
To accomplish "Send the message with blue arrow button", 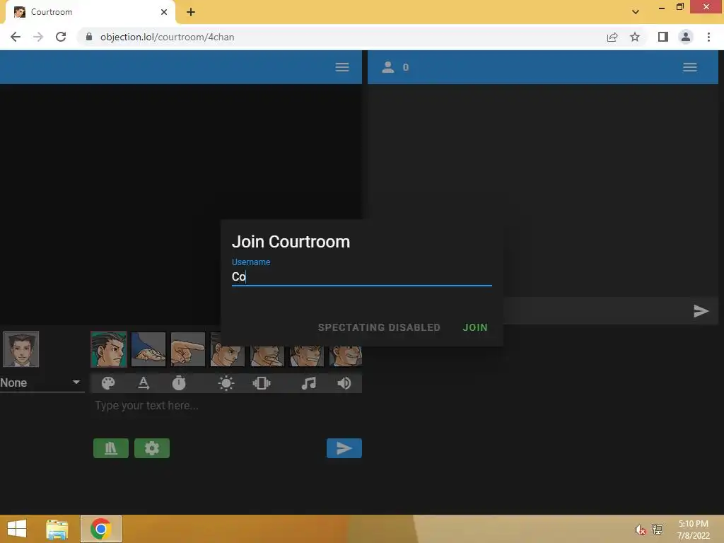I will click(344, 448).
